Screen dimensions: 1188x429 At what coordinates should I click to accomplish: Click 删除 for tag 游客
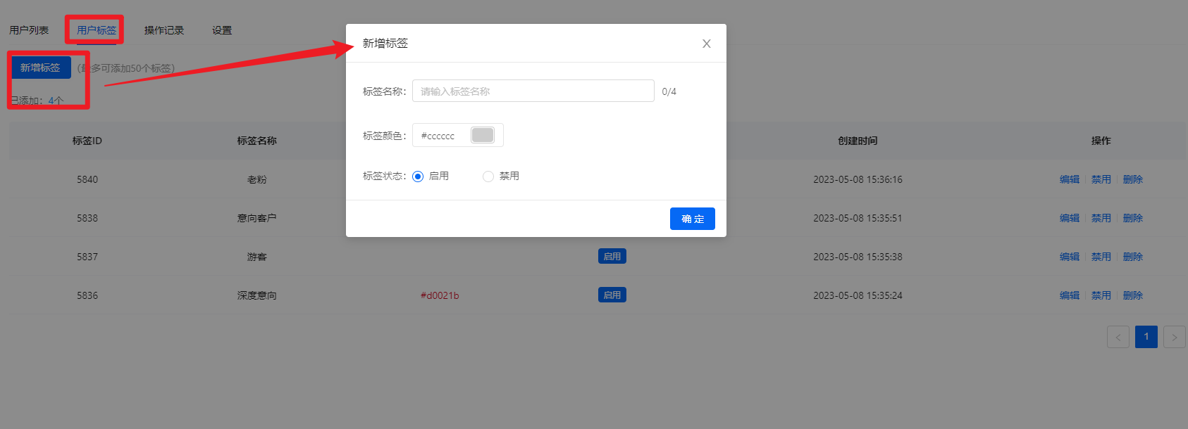click(1132, 257)
